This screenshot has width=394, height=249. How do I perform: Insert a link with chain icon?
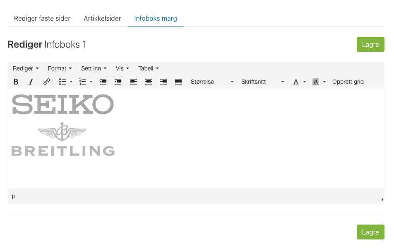pyautogui.click(x=46, y=82)
